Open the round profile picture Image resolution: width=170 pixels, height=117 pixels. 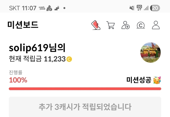tap(151, 52)
